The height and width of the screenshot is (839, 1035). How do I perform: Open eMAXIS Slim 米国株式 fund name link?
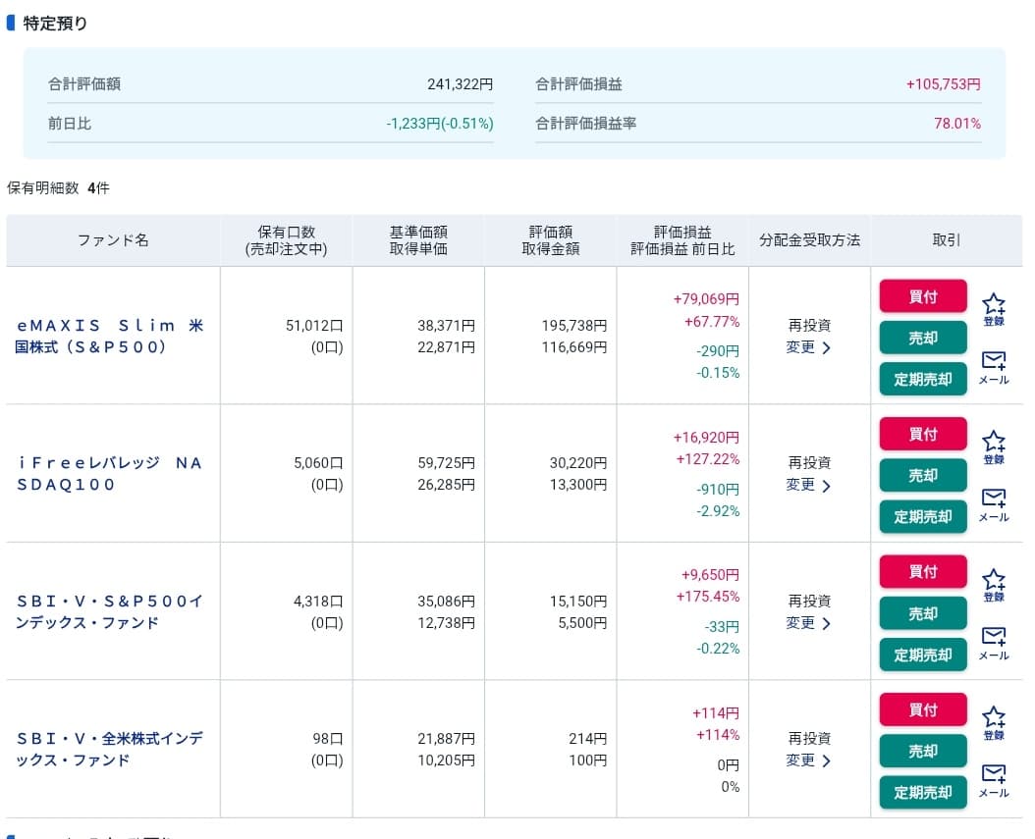[x=111, y=336]
